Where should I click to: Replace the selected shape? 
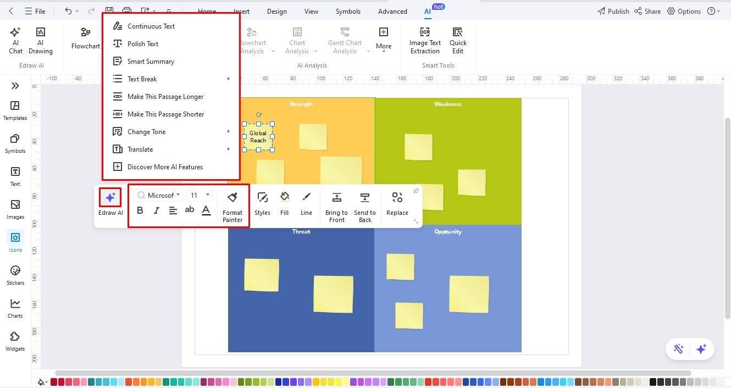[397, 203]
